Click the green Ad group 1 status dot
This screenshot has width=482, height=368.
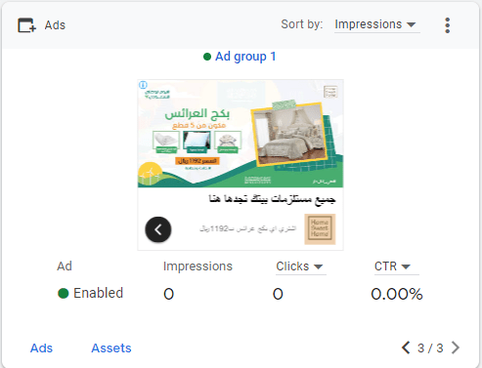coord(207,57)
